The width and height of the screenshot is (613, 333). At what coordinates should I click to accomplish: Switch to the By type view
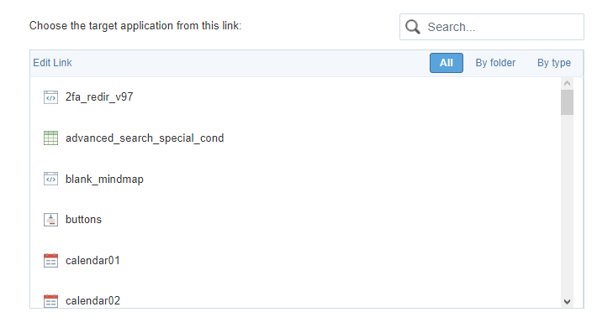(554, 63)
